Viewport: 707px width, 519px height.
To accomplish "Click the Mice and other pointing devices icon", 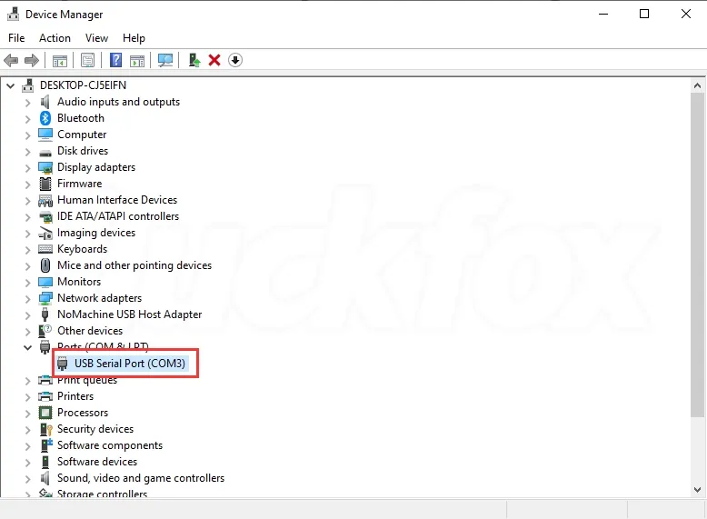I will point(45,265).
